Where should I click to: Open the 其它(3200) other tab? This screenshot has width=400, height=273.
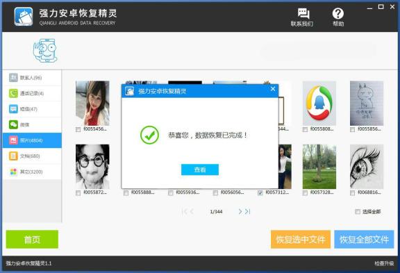32,172
